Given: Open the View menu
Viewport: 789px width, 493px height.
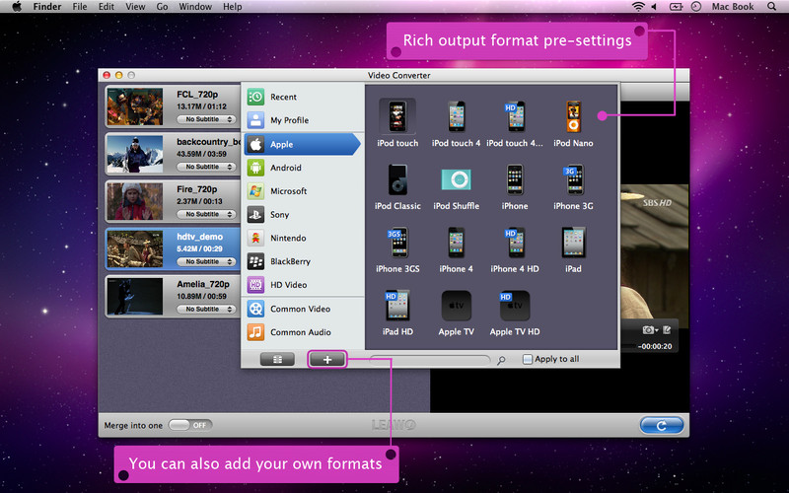Looking at the screenshot, I should pos(135,7).
